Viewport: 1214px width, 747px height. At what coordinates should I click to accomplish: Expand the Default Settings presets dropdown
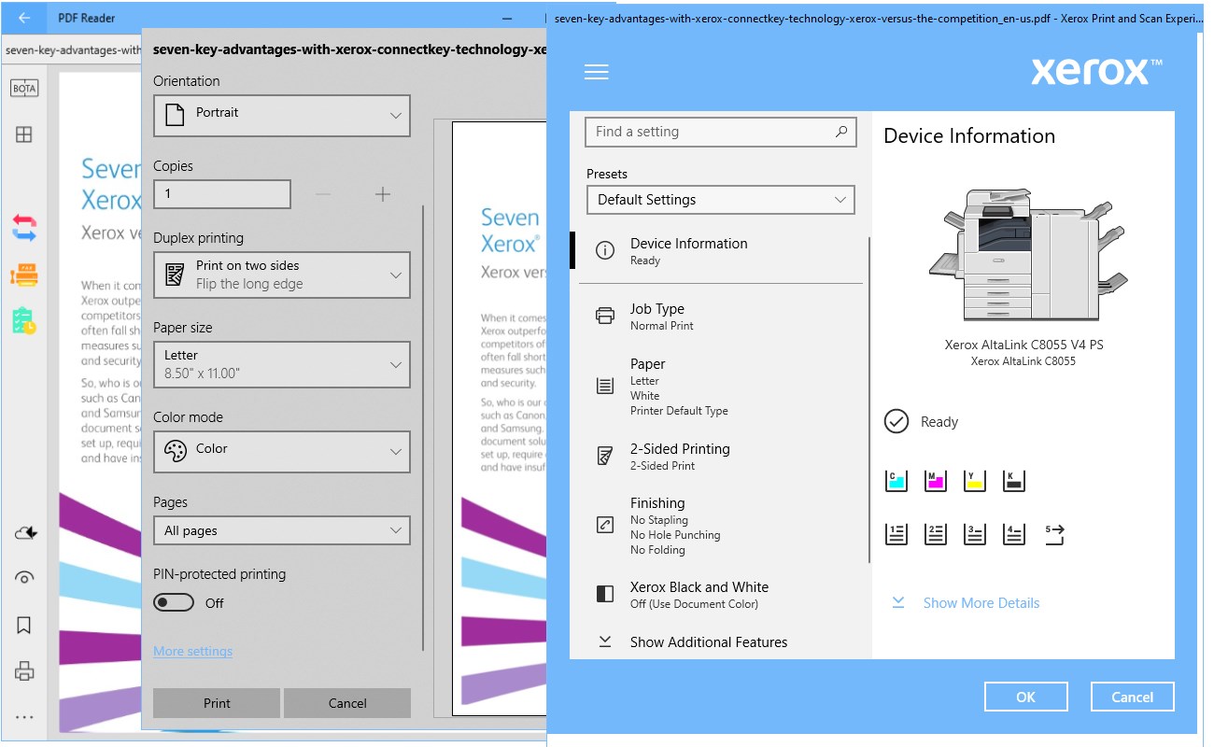720,200
